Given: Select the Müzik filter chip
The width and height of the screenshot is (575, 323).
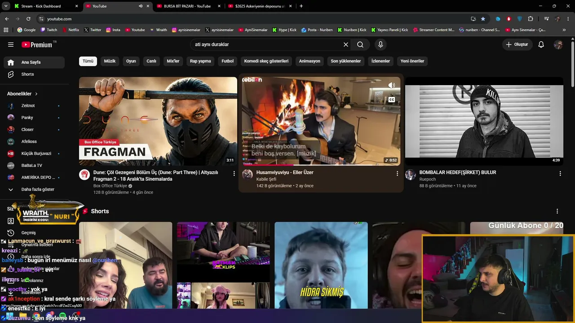Looking at the screenshot, I should pos(110,61).
